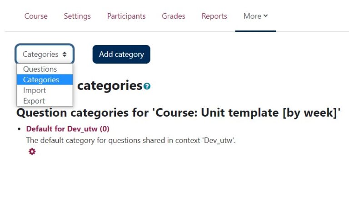Pick Import from the dropdown list

click(x=35, y=90)
